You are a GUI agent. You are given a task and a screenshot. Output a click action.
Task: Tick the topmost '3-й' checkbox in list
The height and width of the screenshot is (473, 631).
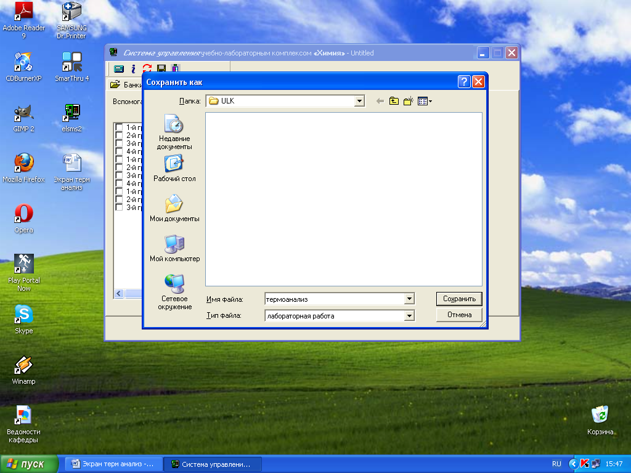[x=119, y=143]
